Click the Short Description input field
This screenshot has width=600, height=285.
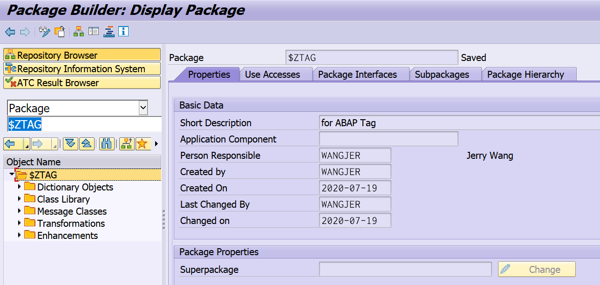[x=459, y=123]
